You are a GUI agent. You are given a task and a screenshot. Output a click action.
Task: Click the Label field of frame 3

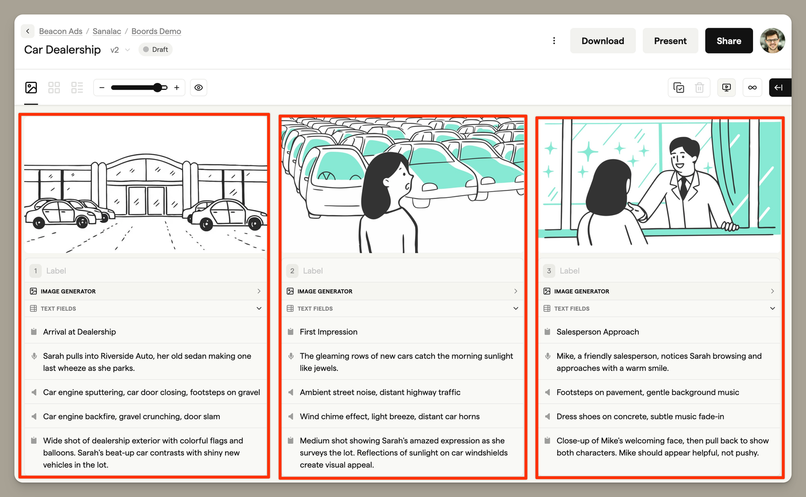click(x=569, y=271)
